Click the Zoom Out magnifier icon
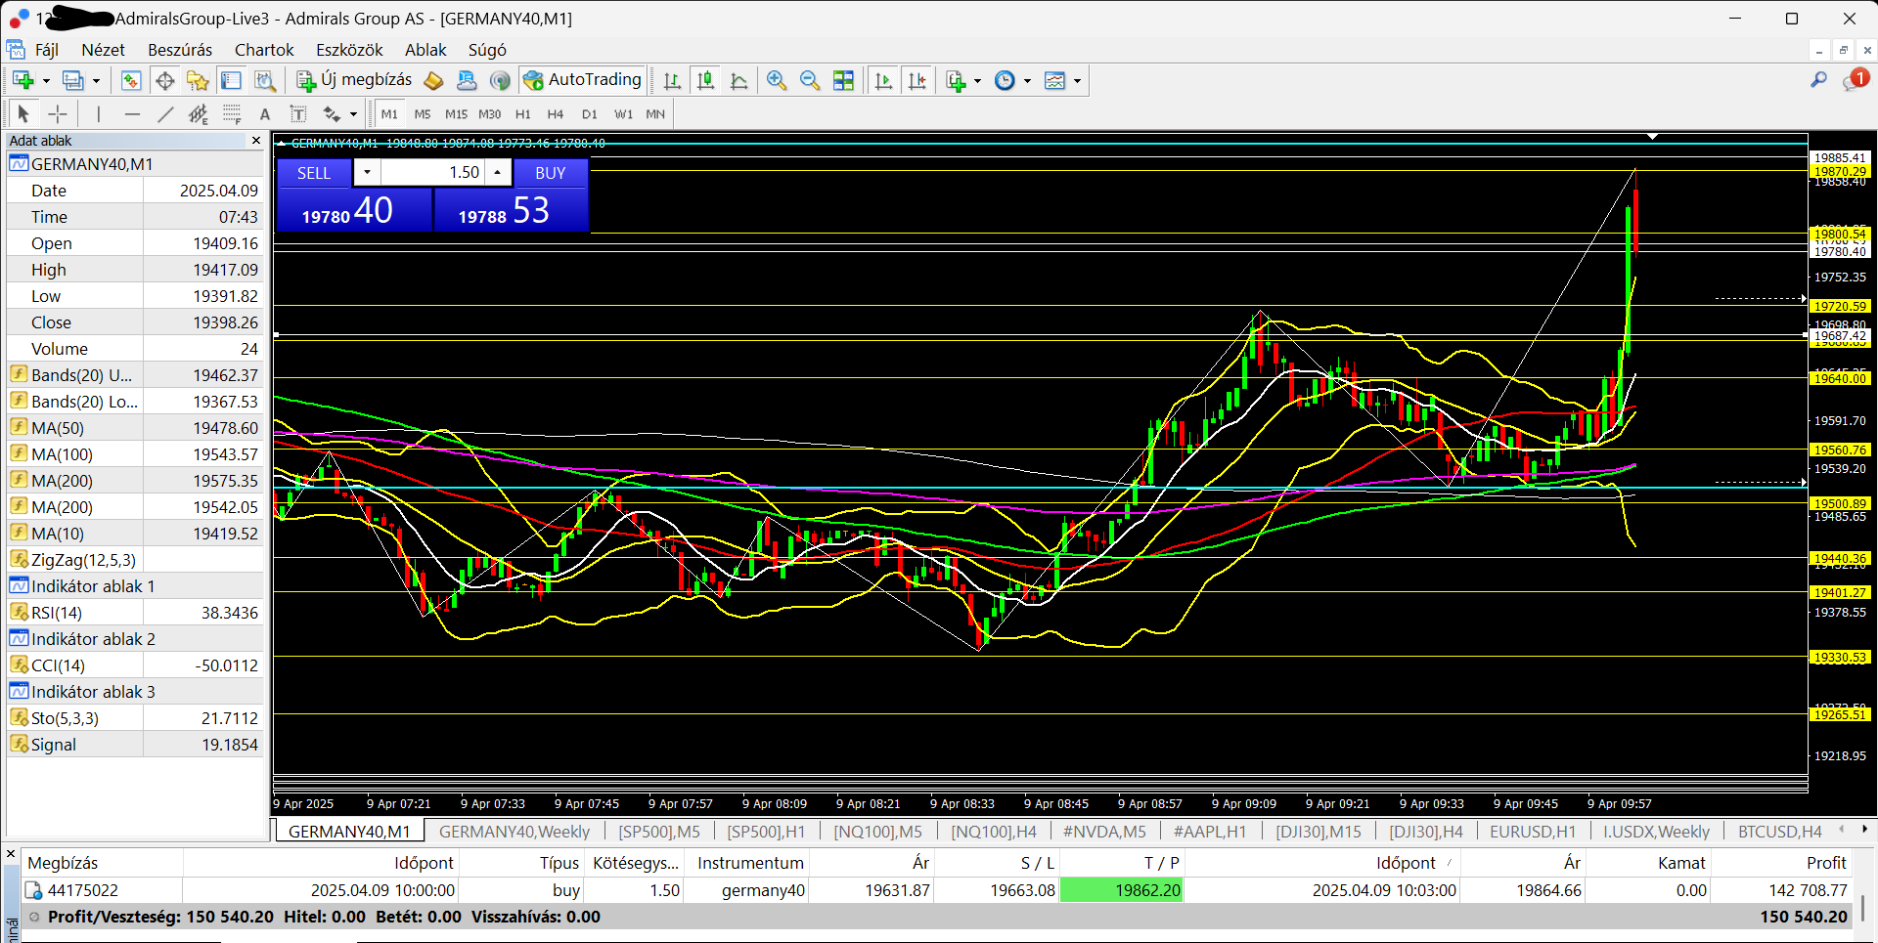The image size is (1878, 943). tap(809, 81)
